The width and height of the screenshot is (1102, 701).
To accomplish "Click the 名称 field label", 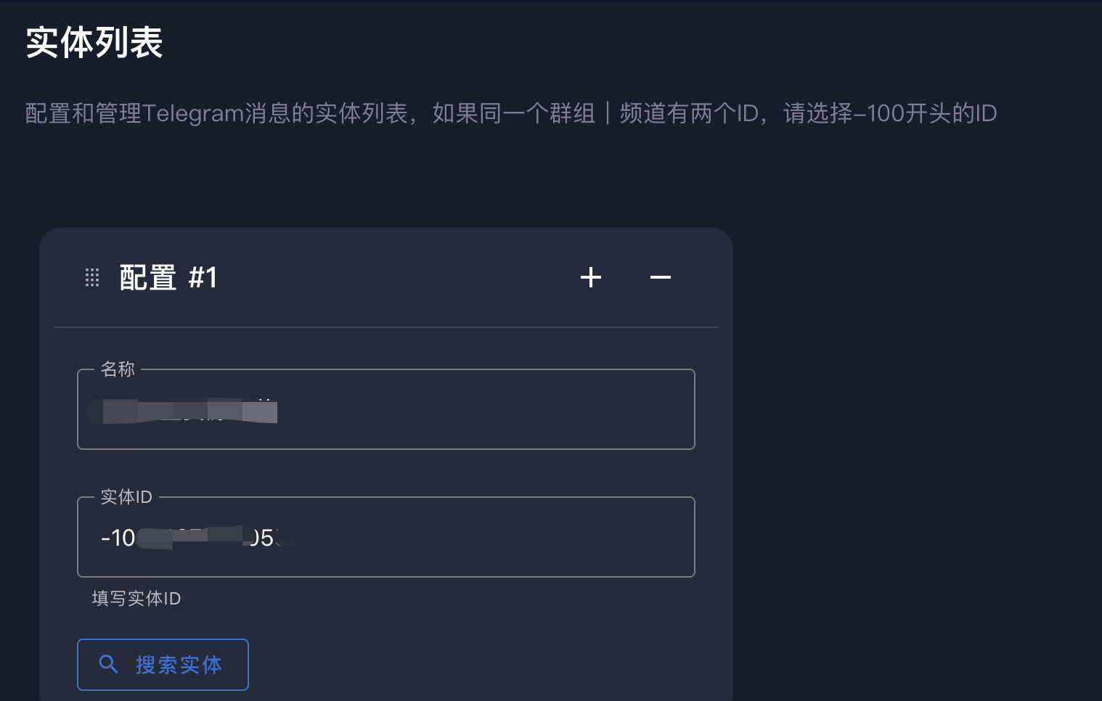I will pyautogui.click(x=118, y=369).
